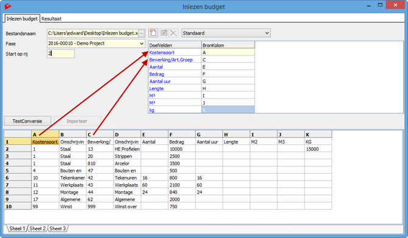Image resolution: width=408 pixels, height=238 pixels.
Task: Select spreadsheet row header 6
Action: [x=18, y=177]
